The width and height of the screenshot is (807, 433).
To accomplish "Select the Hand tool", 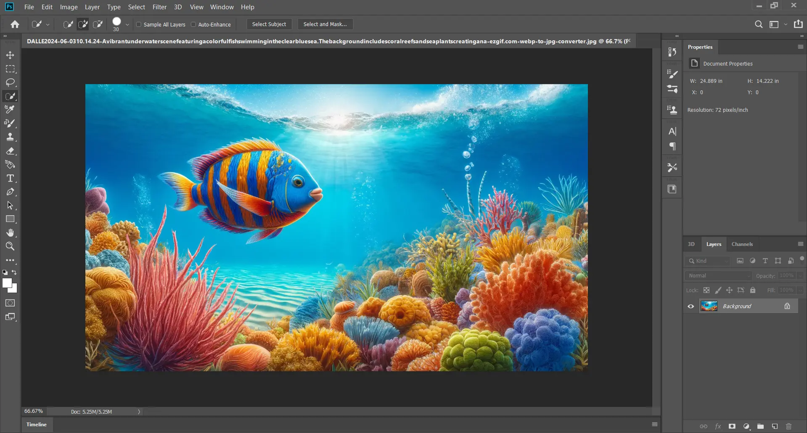I will point(10,233).
